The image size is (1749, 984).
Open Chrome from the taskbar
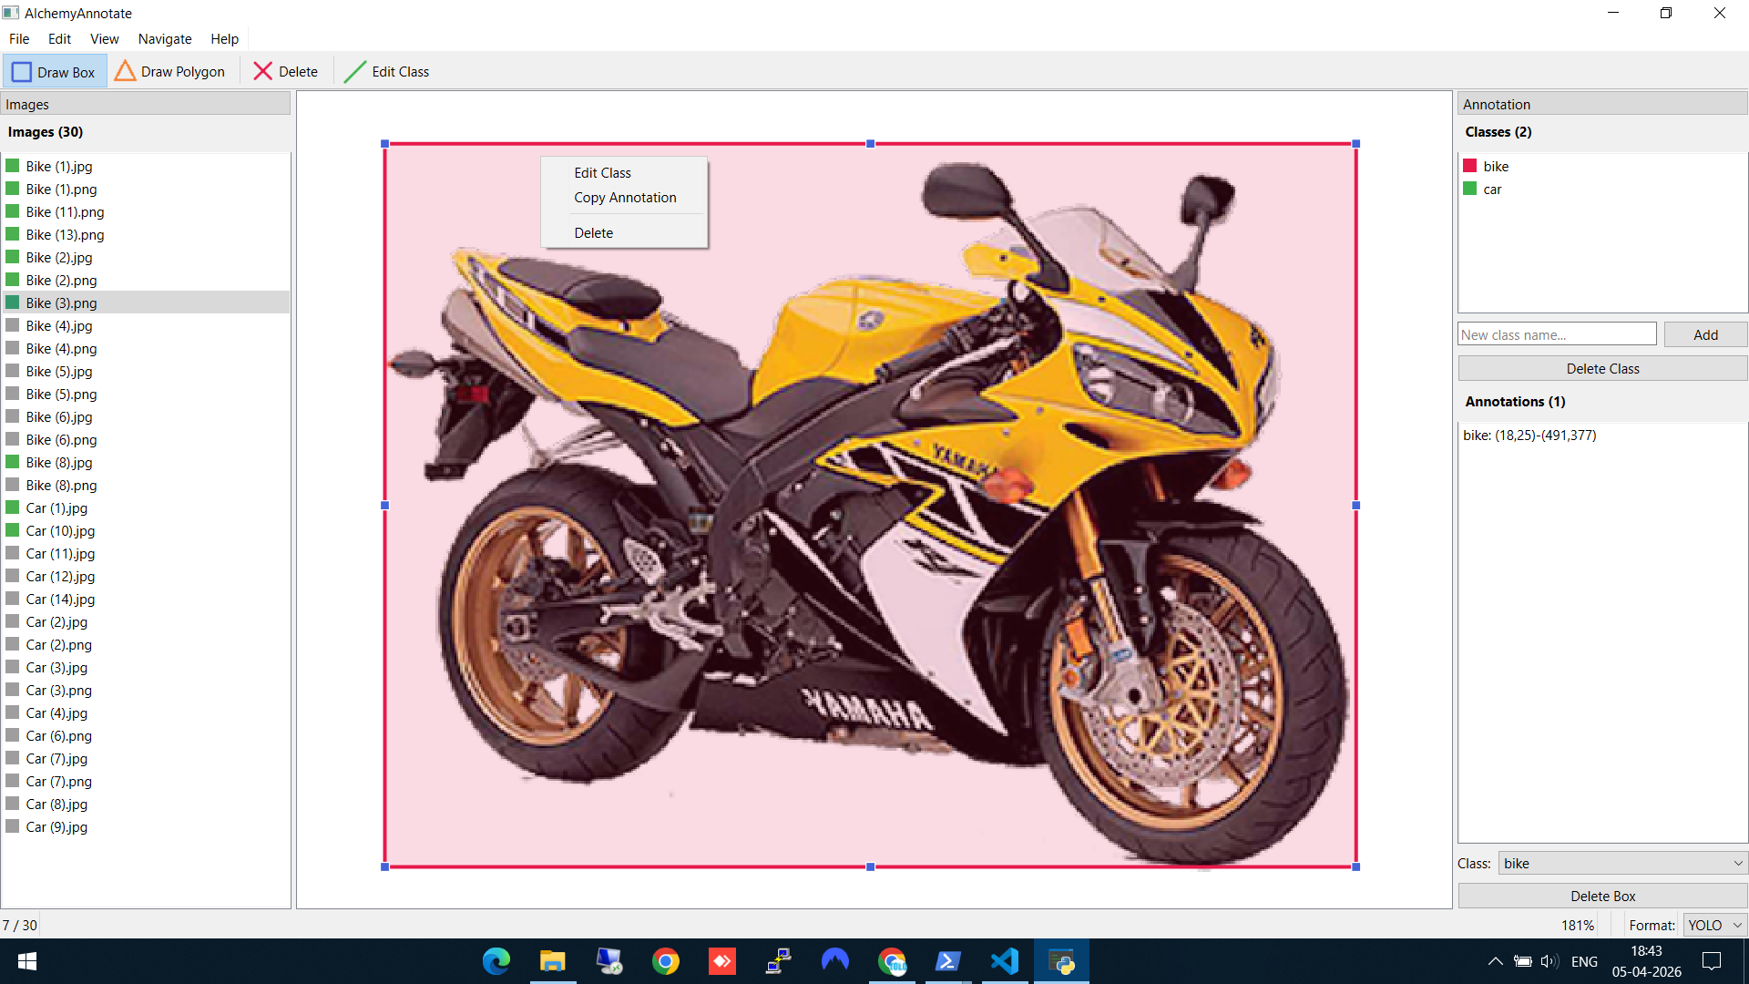[665, 960]
